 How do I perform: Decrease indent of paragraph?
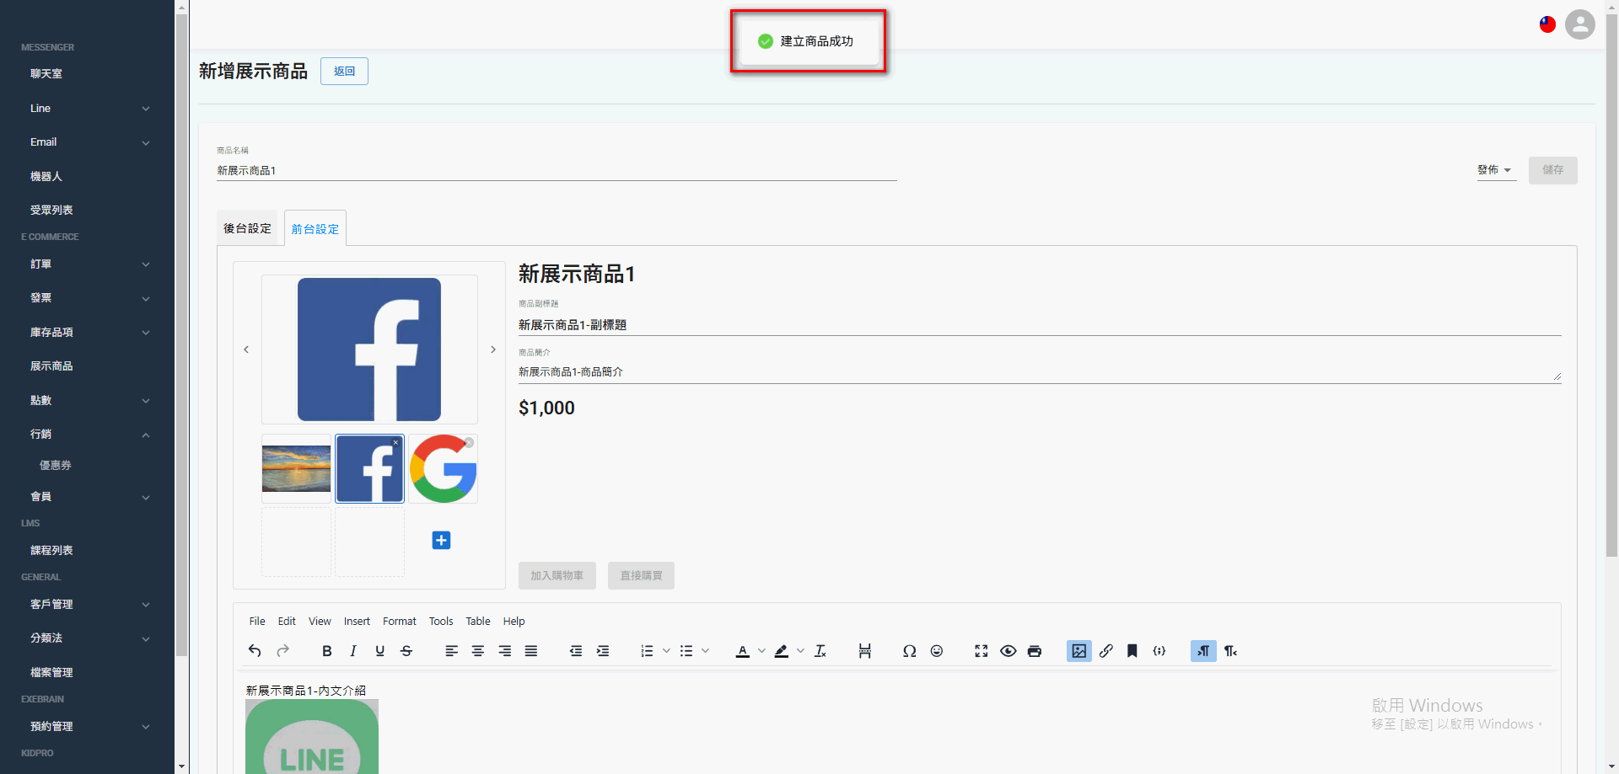(x=576, y=651)
